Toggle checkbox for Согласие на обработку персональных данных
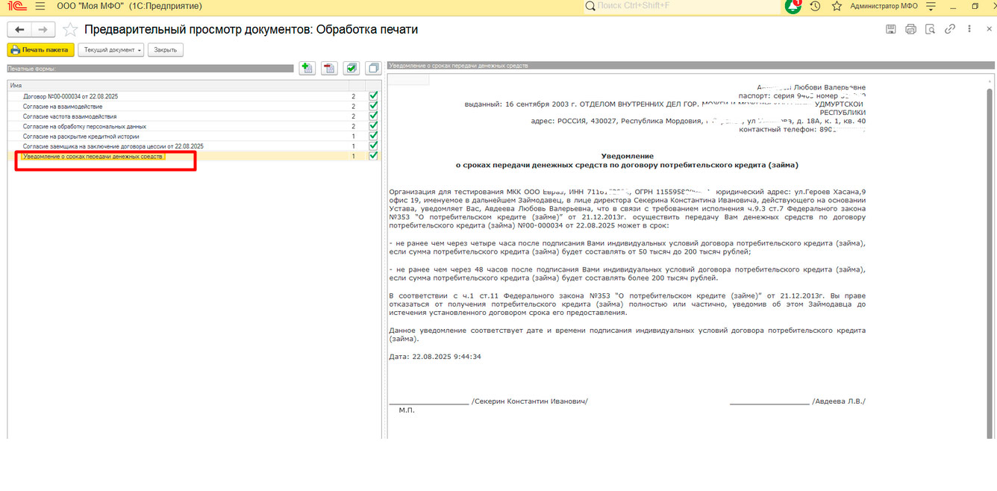This screenshot has height=491, width=997. (373, 126)
